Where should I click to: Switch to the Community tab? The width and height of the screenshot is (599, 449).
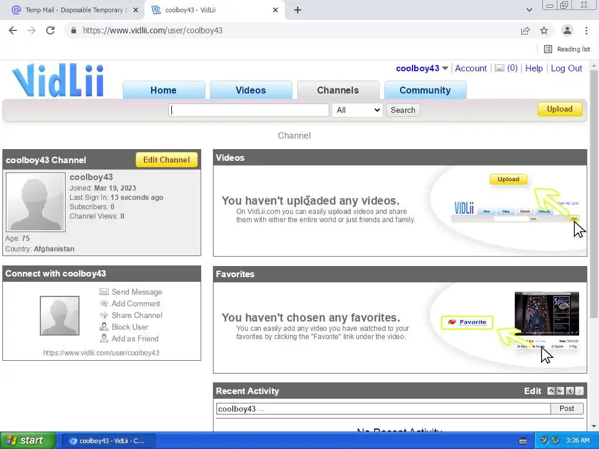tap(425, 90)
